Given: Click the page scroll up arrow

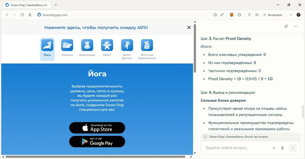Looking at the screenshot, I should 195,22.
